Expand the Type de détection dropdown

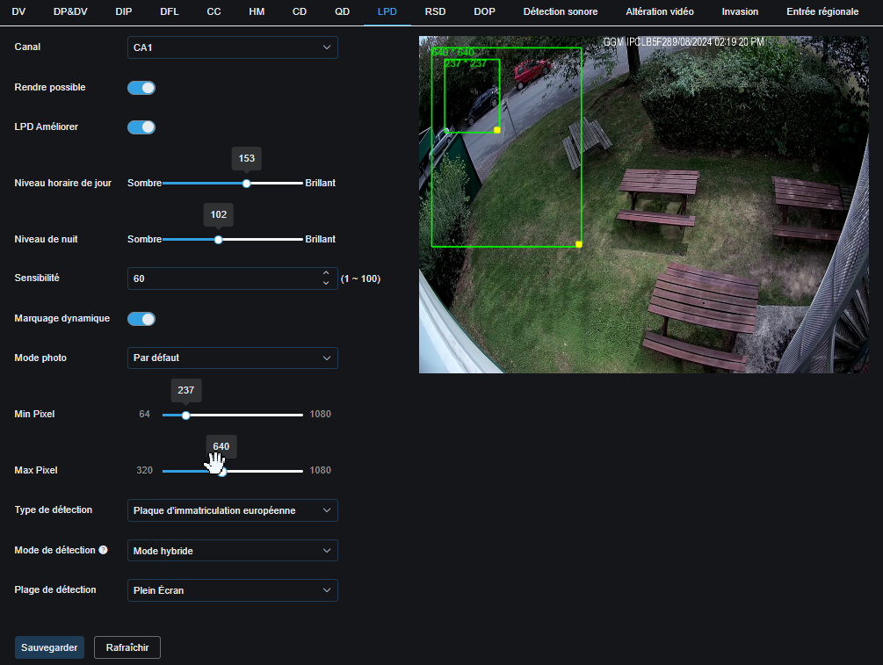point(232,510)
